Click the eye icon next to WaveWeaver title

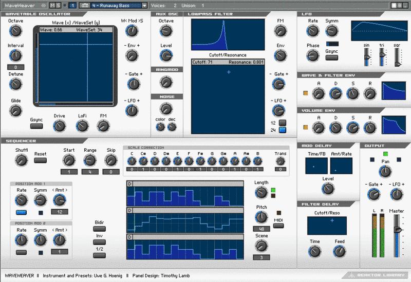[x=44, y=5]
